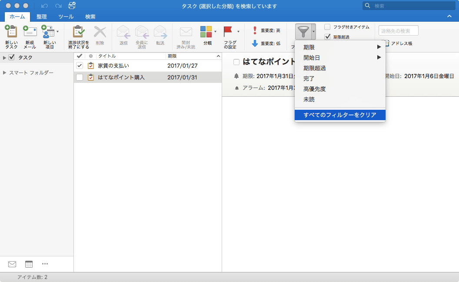Open the 分類 dropdown arrow
The height and width of the screenshot is (282, 459).
(x=216, y=32)
